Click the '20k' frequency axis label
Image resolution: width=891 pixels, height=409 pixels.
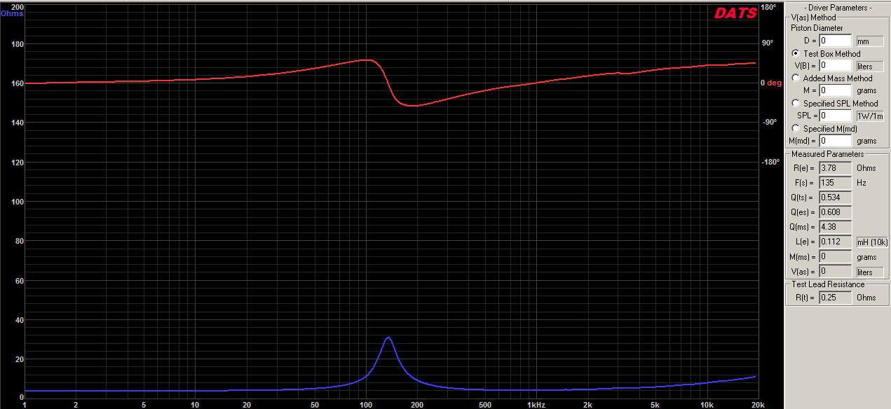[757, 404]
